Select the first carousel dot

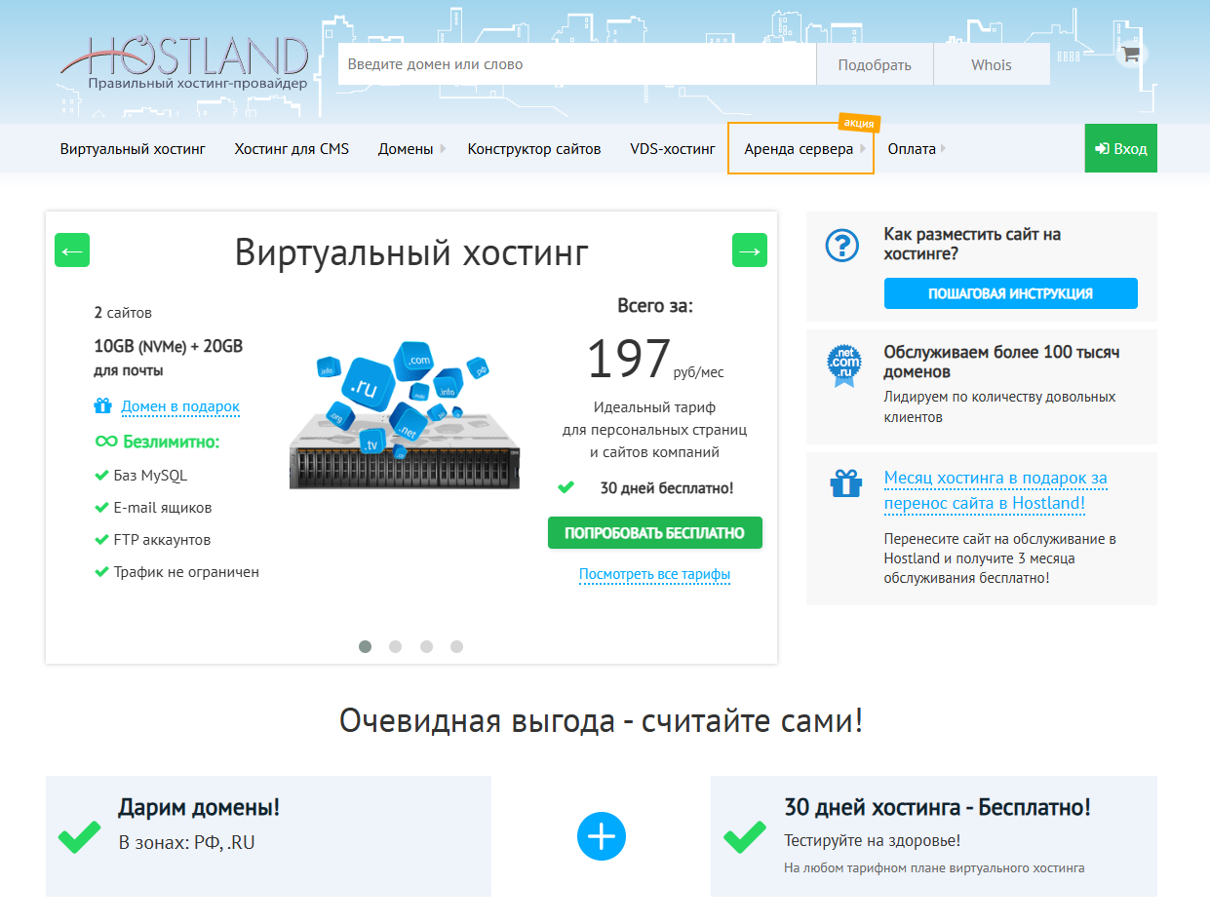(365, 646)
